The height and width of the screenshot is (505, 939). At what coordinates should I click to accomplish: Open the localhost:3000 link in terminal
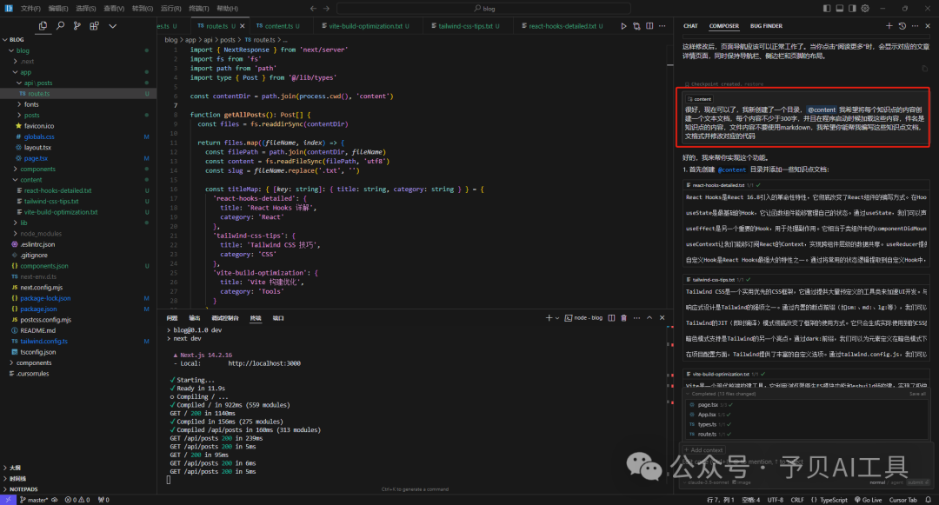pos(264,363)
